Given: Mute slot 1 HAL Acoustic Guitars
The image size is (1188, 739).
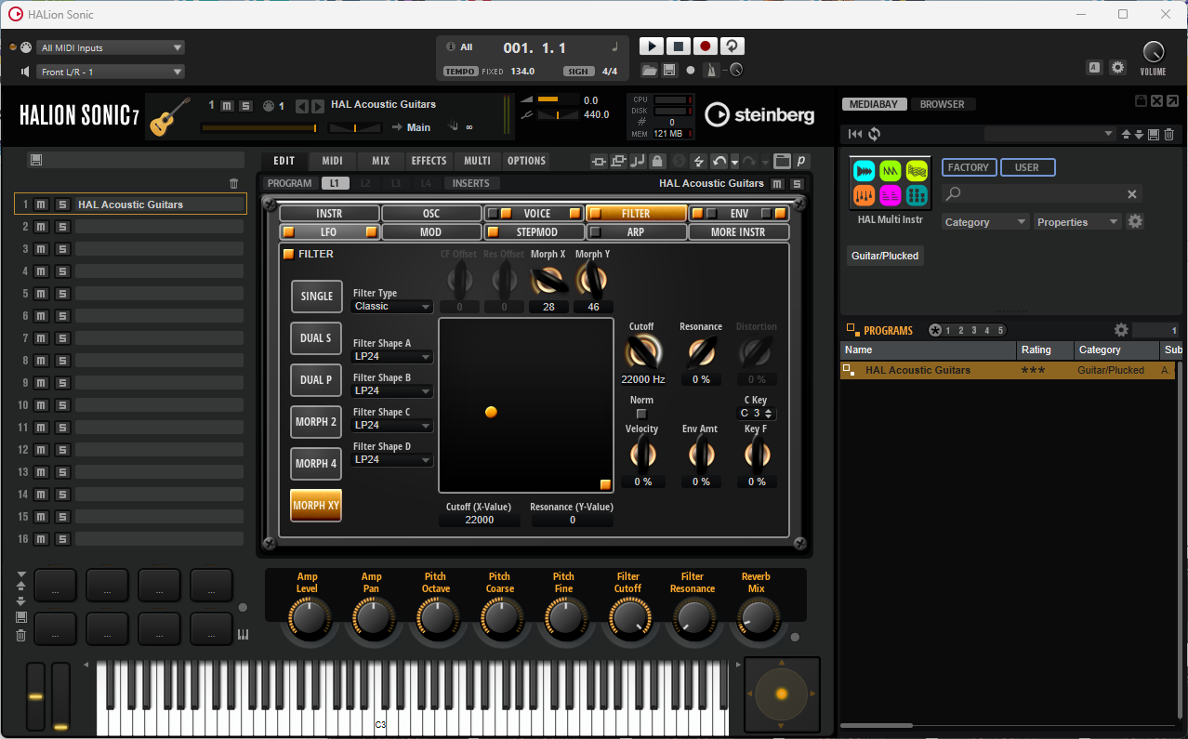Looking at the screenshot, I should tap(42, 205).
